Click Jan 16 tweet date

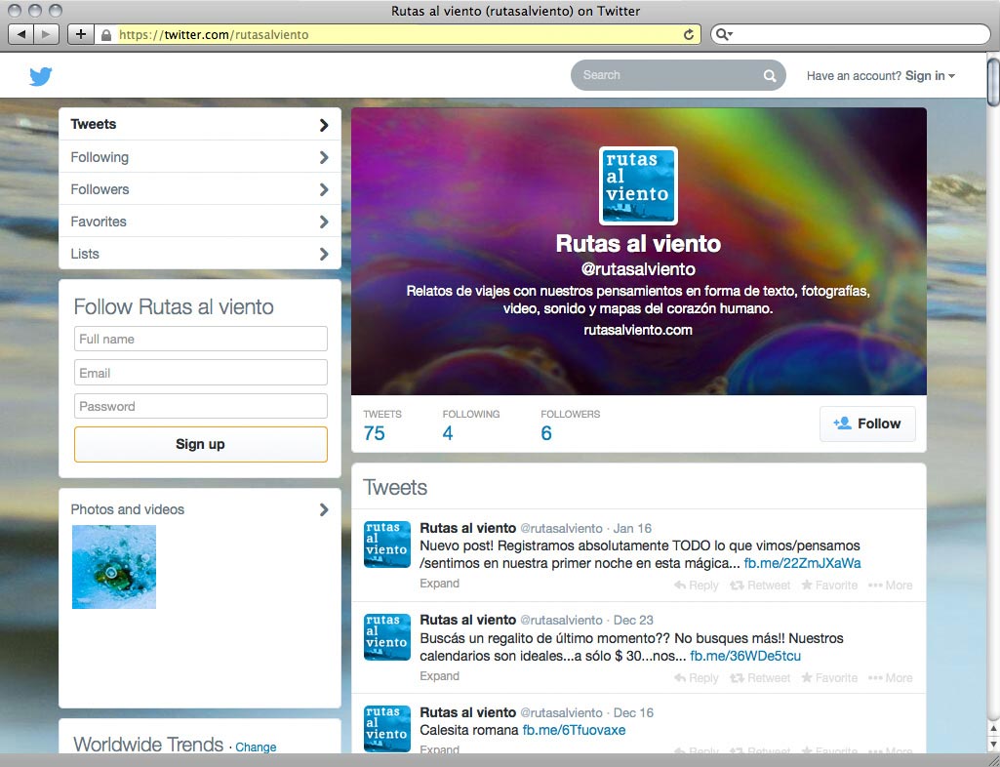pyautogui.click(x=632, y=528)
